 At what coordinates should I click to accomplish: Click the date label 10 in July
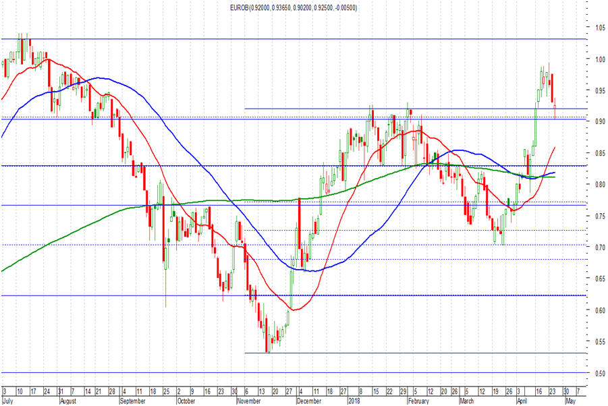(x=20, y=392)
